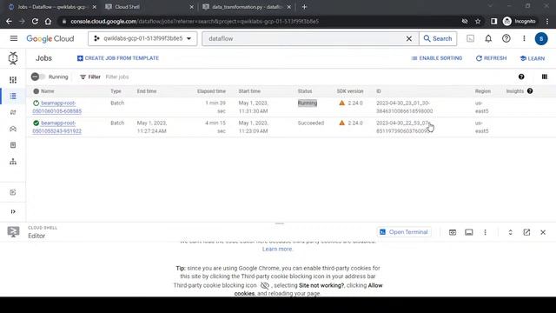
Task: Click the Search button
Action: pos(438,38)
